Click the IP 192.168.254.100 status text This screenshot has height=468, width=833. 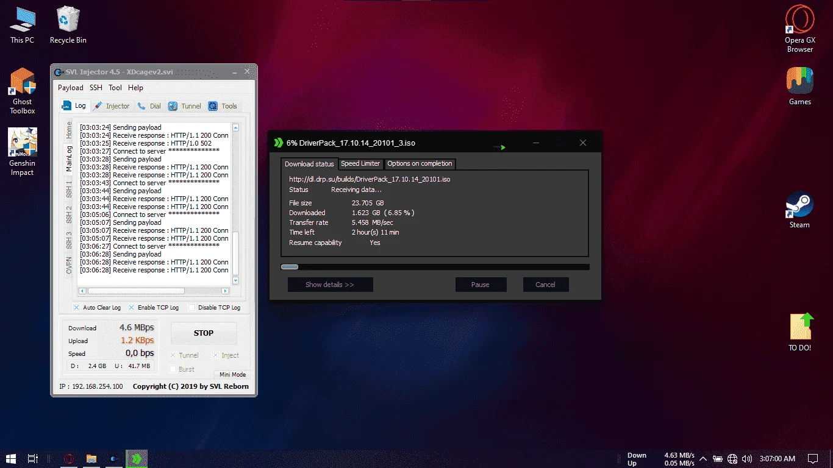(91, 386)
